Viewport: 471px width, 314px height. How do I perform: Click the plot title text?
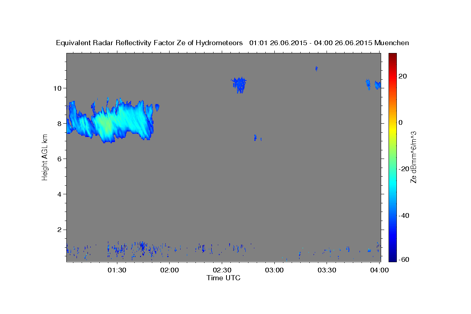coord(232,43)
